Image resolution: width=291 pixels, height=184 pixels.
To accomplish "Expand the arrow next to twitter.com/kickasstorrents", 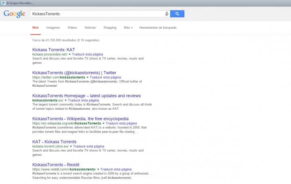I will coord(87,77).
